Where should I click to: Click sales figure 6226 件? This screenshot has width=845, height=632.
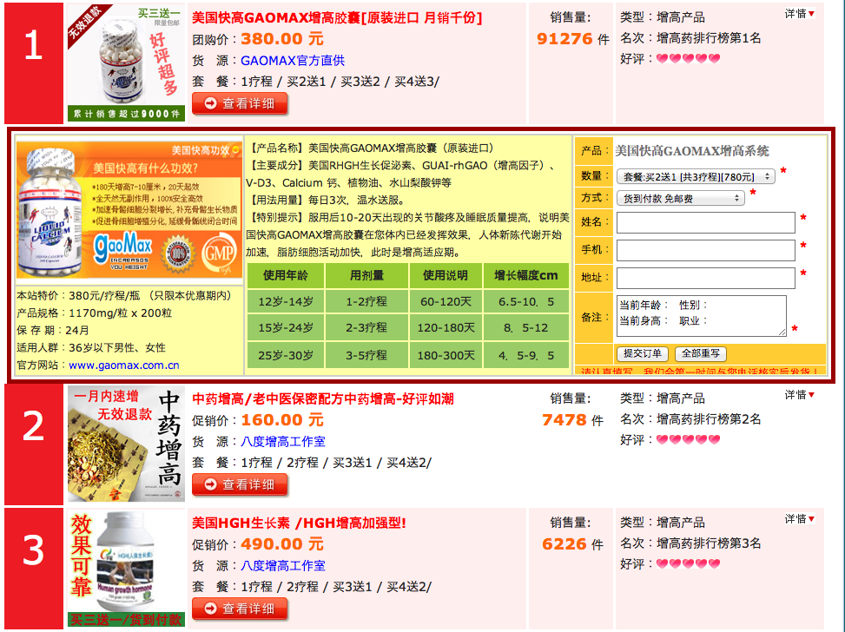tap(573, 544)
